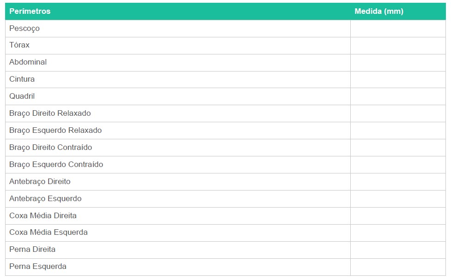Select the Perna Esquerda row label
Image resolution: width=451 pixels, height=280 pixels.
(x=38, y=267)
